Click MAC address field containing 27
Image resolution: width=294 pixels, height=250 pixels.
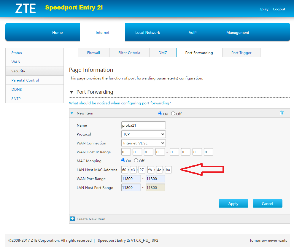tap(142, 170)
